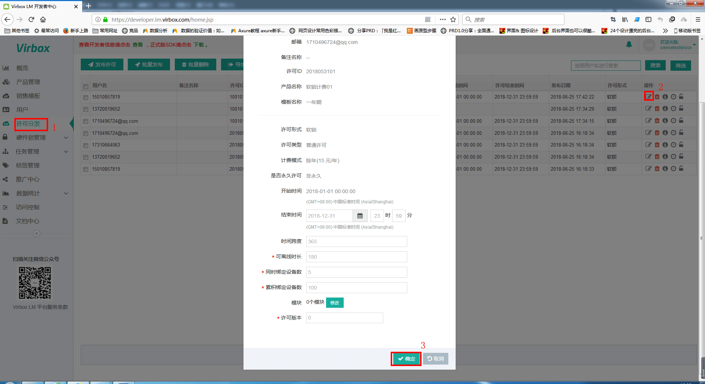Click the 批量发布 button
This screenshot has width=705, height=384.
point(149,64)
